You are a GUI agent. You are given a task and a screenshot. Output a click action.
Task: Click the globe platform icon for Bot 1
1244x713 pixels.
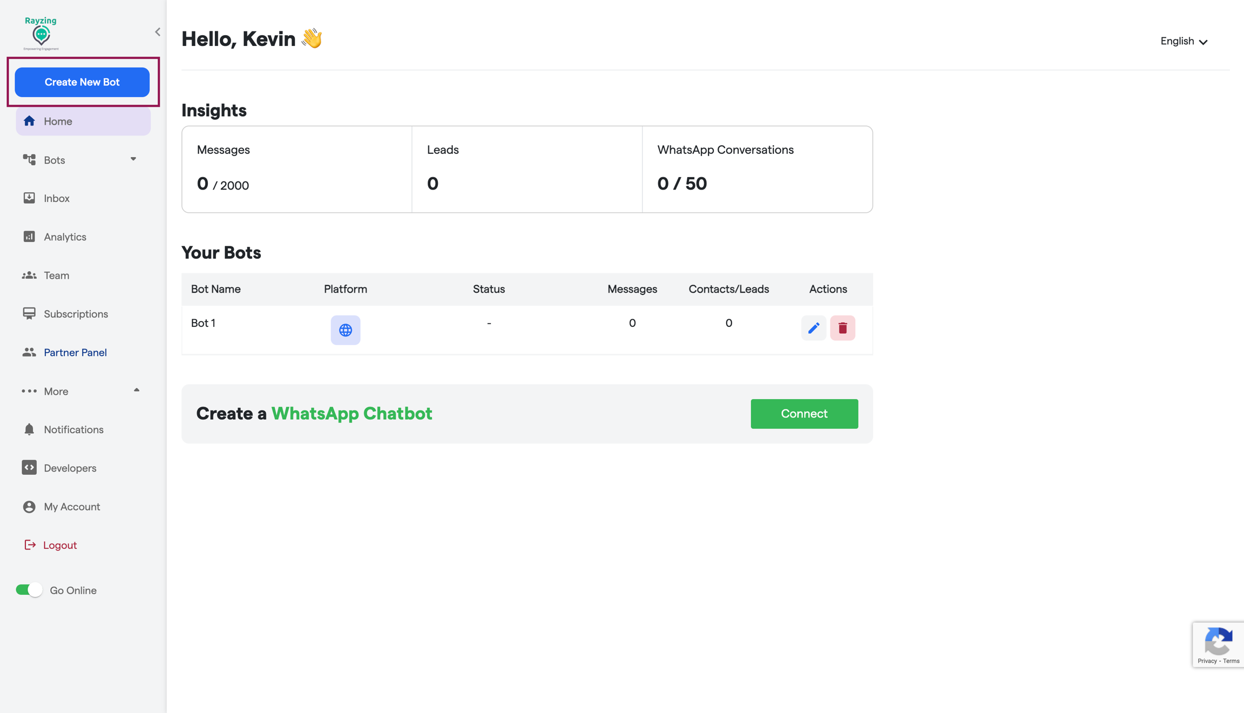tap(346, 330)
